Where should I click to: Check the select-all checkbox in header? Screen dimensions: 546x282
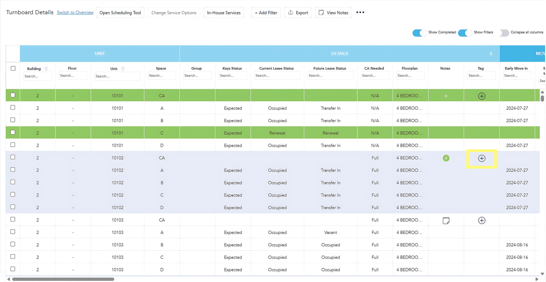(13, 68)
